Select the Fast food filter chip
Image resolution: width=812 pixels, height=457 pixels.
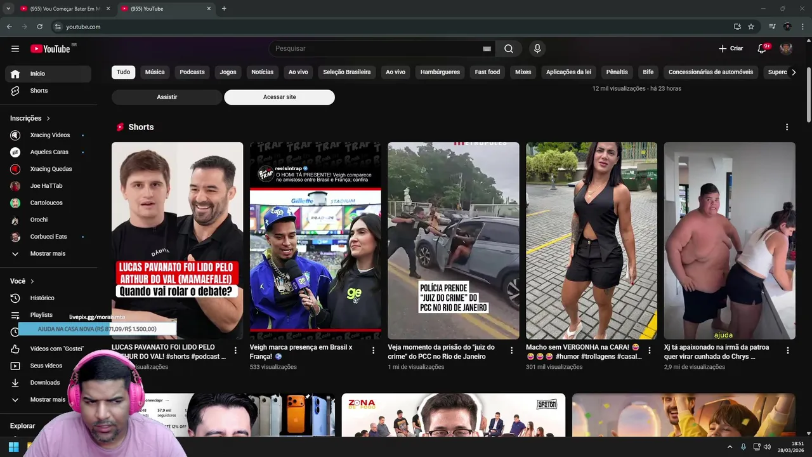point(487,72)
